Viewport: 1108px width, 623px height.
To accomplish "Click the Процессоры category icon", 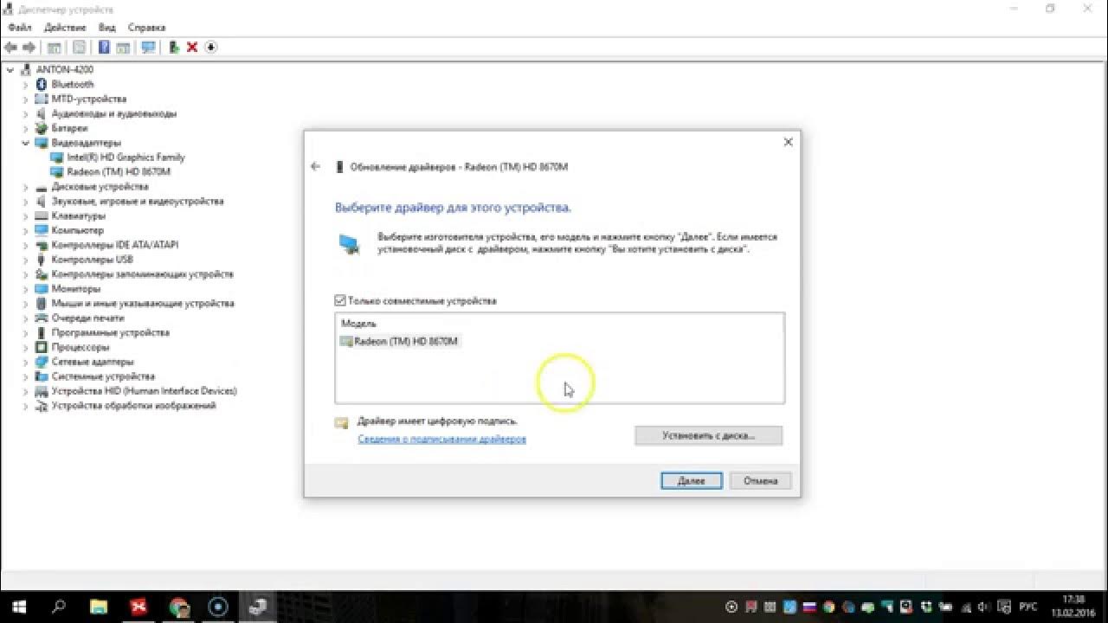I will 41,347.
